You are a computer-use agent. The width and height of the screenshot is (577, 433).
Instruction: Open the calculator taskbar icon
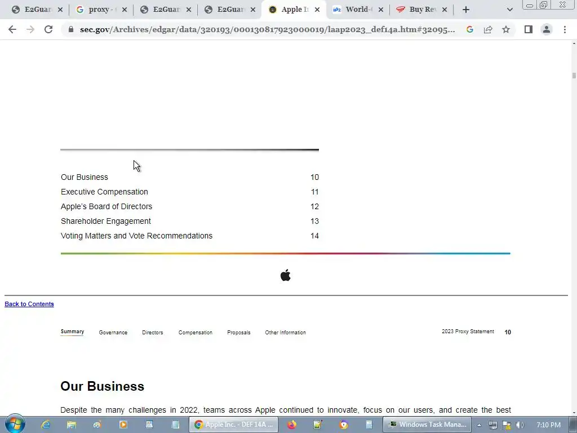point(369,425)
